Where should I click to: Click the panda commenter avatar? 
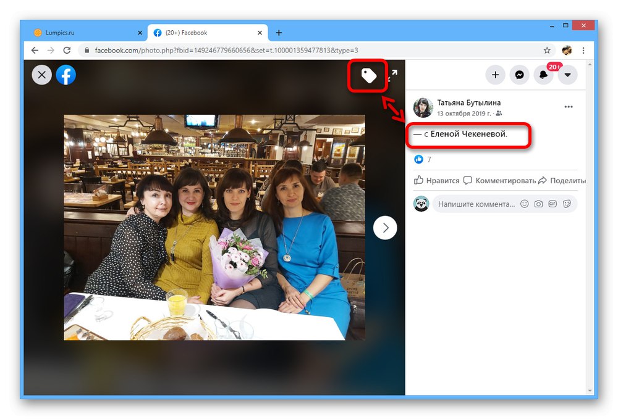421,204
